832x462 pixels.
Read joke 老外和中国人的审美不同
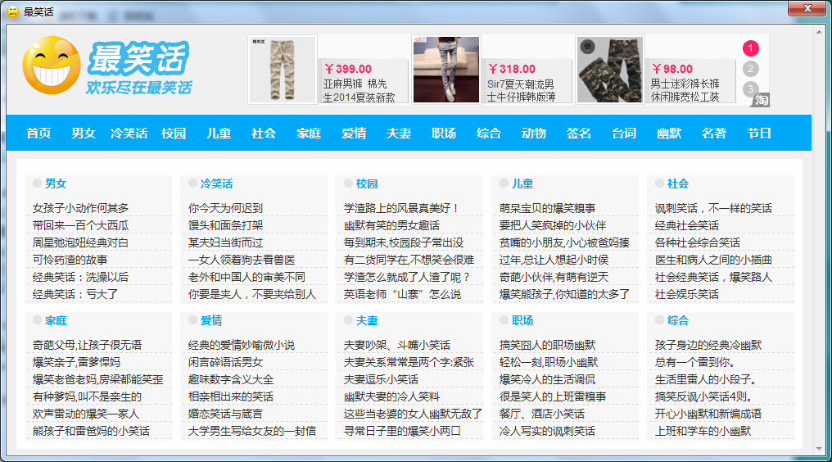tap(246, 277)
